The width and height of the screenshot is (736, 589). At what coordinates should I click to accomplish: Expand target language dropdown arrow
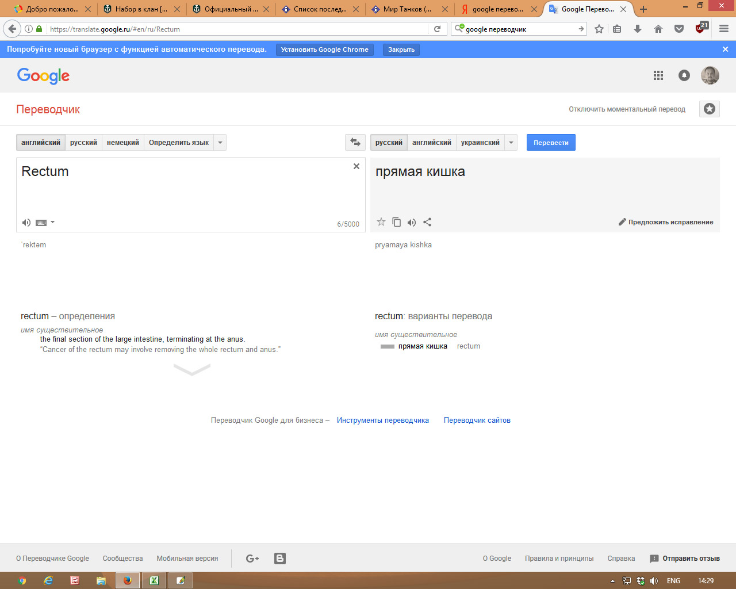pos(511,143)
